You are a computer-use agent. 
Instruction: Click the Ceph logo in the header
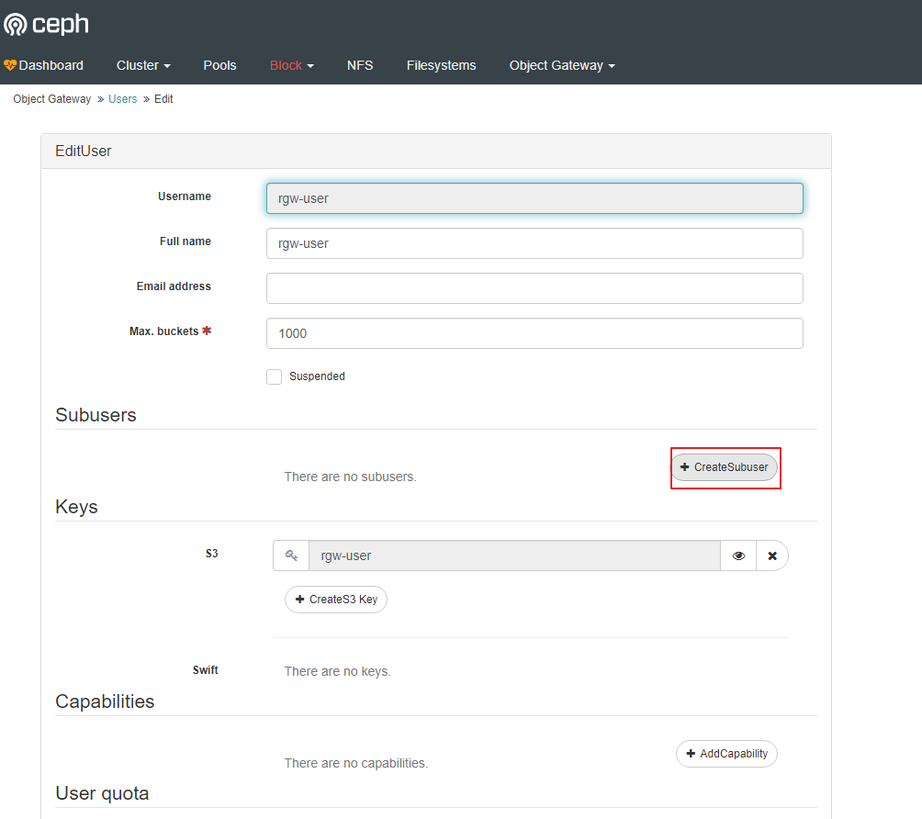tap(45, 24)
